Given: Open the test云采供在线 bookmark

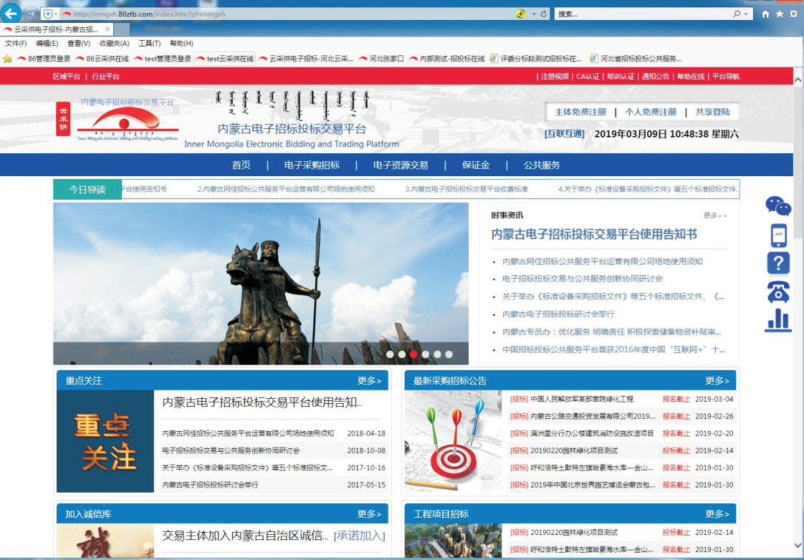Looking at the screenshot, I should pos(225,59).
